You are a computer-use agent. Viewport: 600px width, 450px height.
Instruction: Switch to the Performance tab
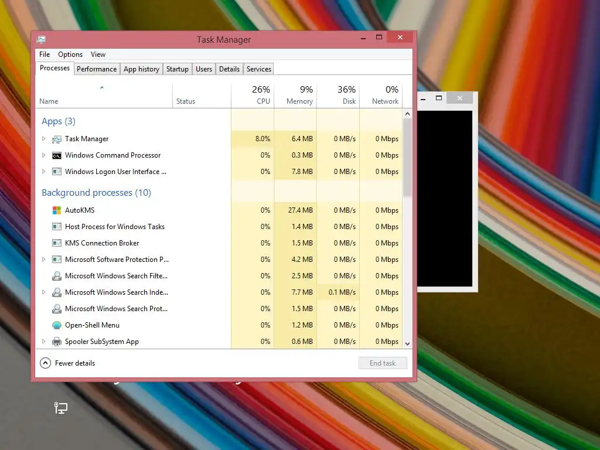click(x=97, y=69)
